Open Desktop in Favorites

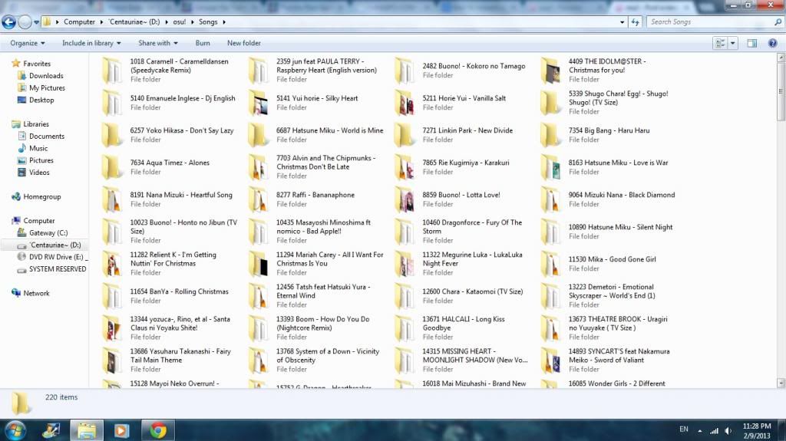[x=41, y=100]
